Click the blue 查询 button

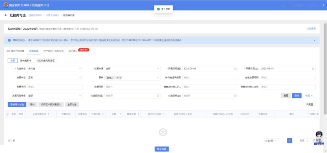tap(296, 96)
